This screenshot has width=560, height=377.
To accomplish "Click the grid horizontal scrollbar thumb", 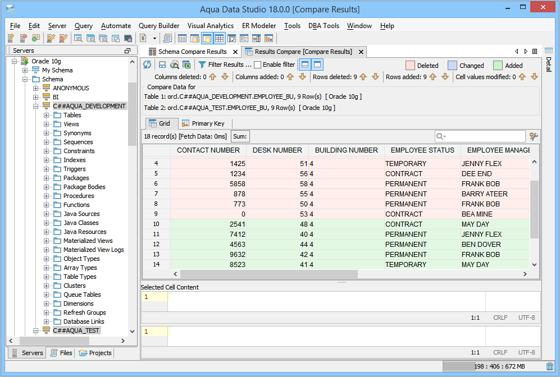I will coord(269,274).
